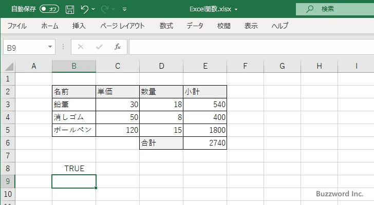Click the formula bar Enter checkmark icon
Screen dimensions: 374x205
99,47
